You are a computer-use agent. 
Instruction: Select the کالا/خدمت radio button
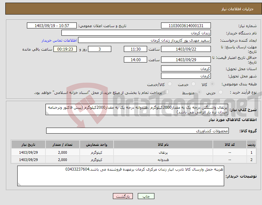pos(170,84)
